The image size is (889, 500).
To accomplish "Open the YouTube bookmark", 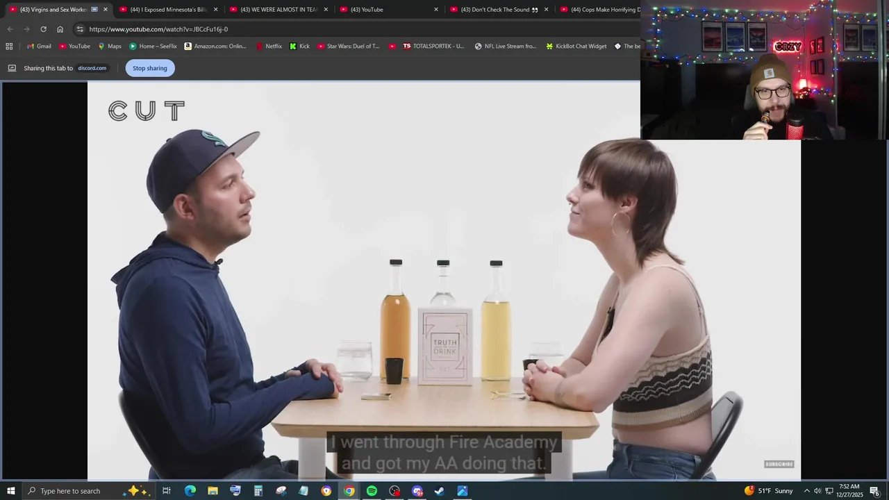I will click(x=74, y=47).
